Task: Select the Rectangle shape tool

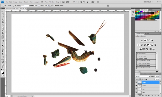Action: [2, 56]
